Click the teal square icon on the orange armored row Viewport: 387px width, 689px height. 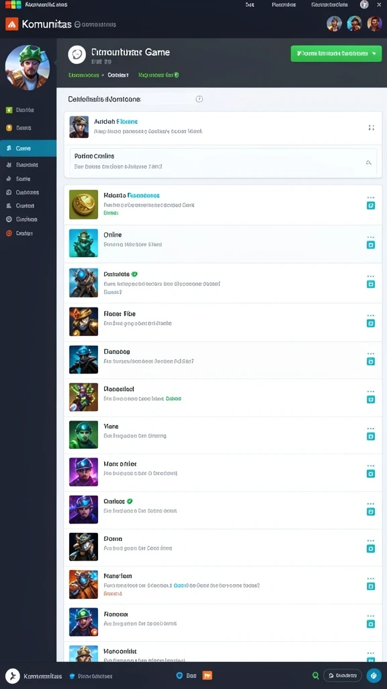(x=371, y=586)
